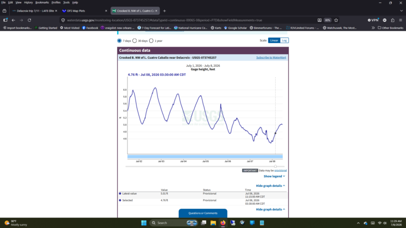406x228 pixels.
Task: Click the time slider handle under the graph
Action: (275, 167)
